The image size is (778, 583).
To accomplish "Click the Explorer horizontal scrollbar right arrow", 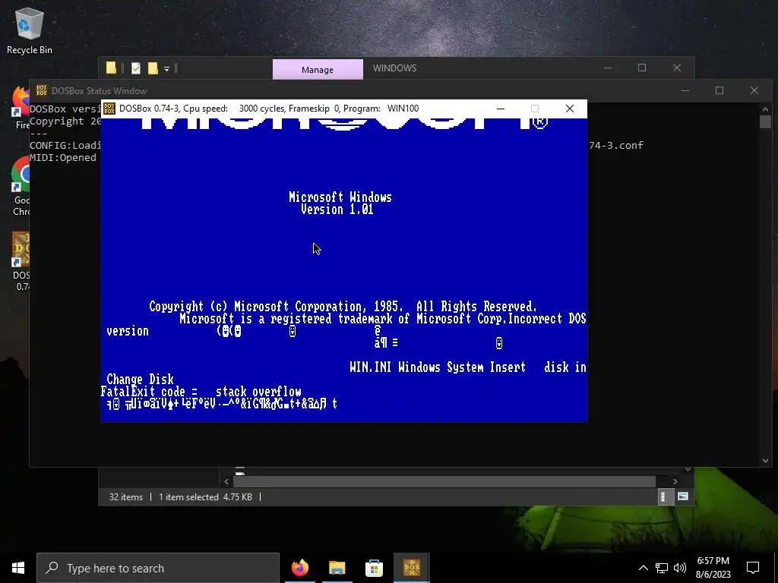I will 675,481.
